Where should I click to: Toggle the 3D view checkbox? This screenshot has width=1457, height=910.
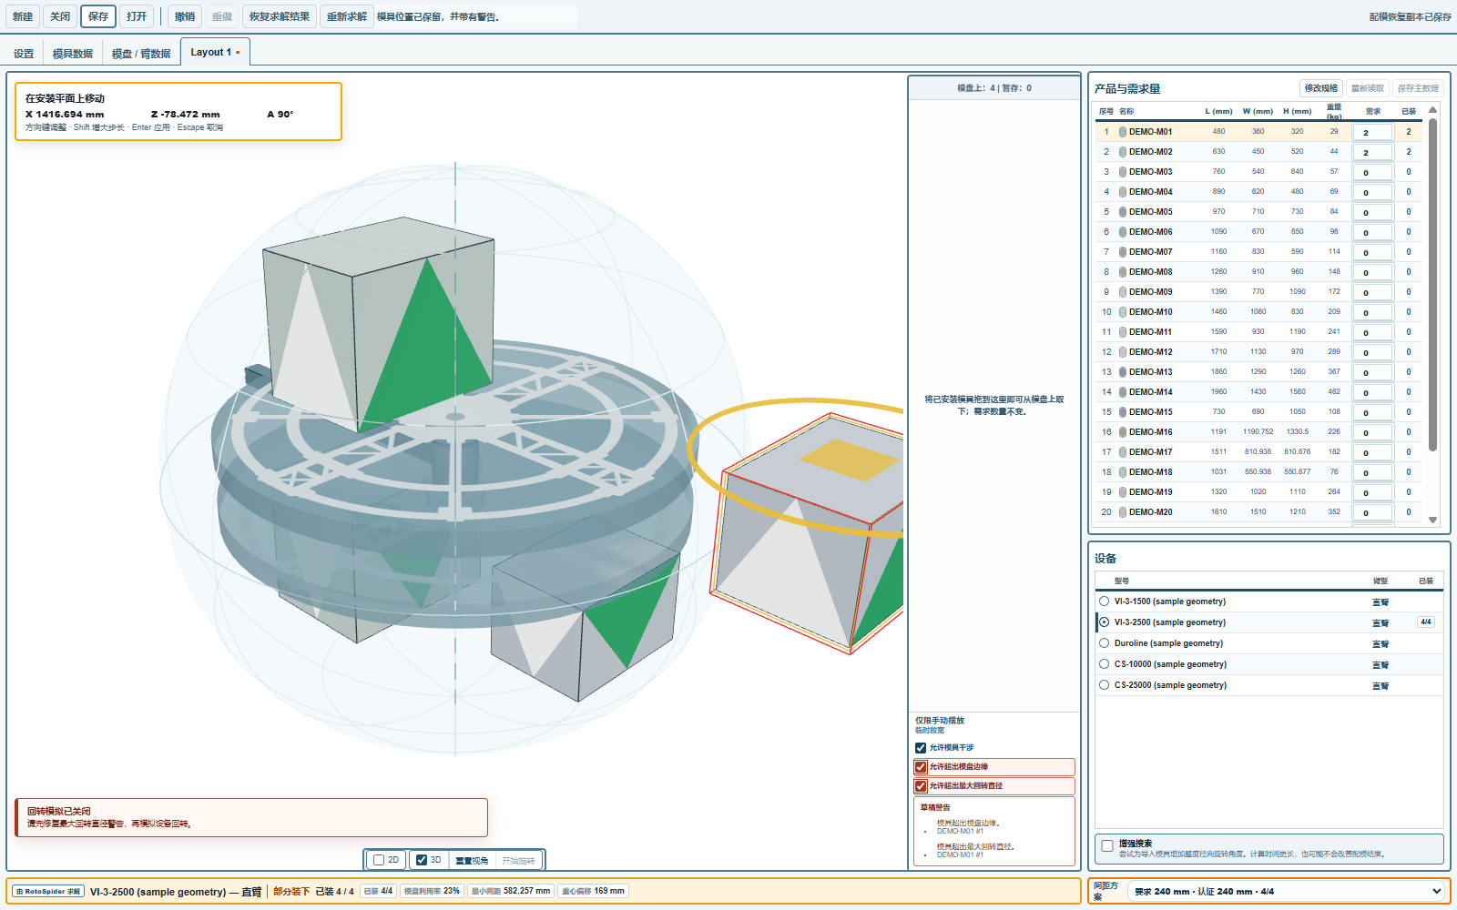pos(422,860)
